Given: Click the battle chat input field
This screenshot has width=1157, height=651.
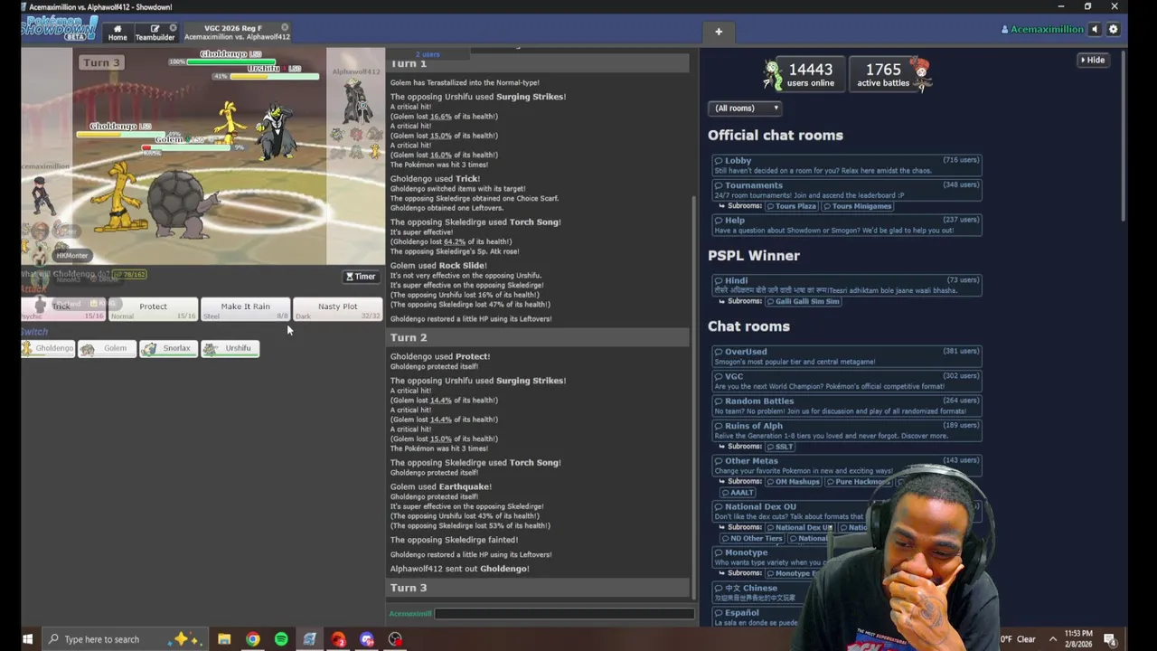Looking at the screenshot, I should click(564, 614).
